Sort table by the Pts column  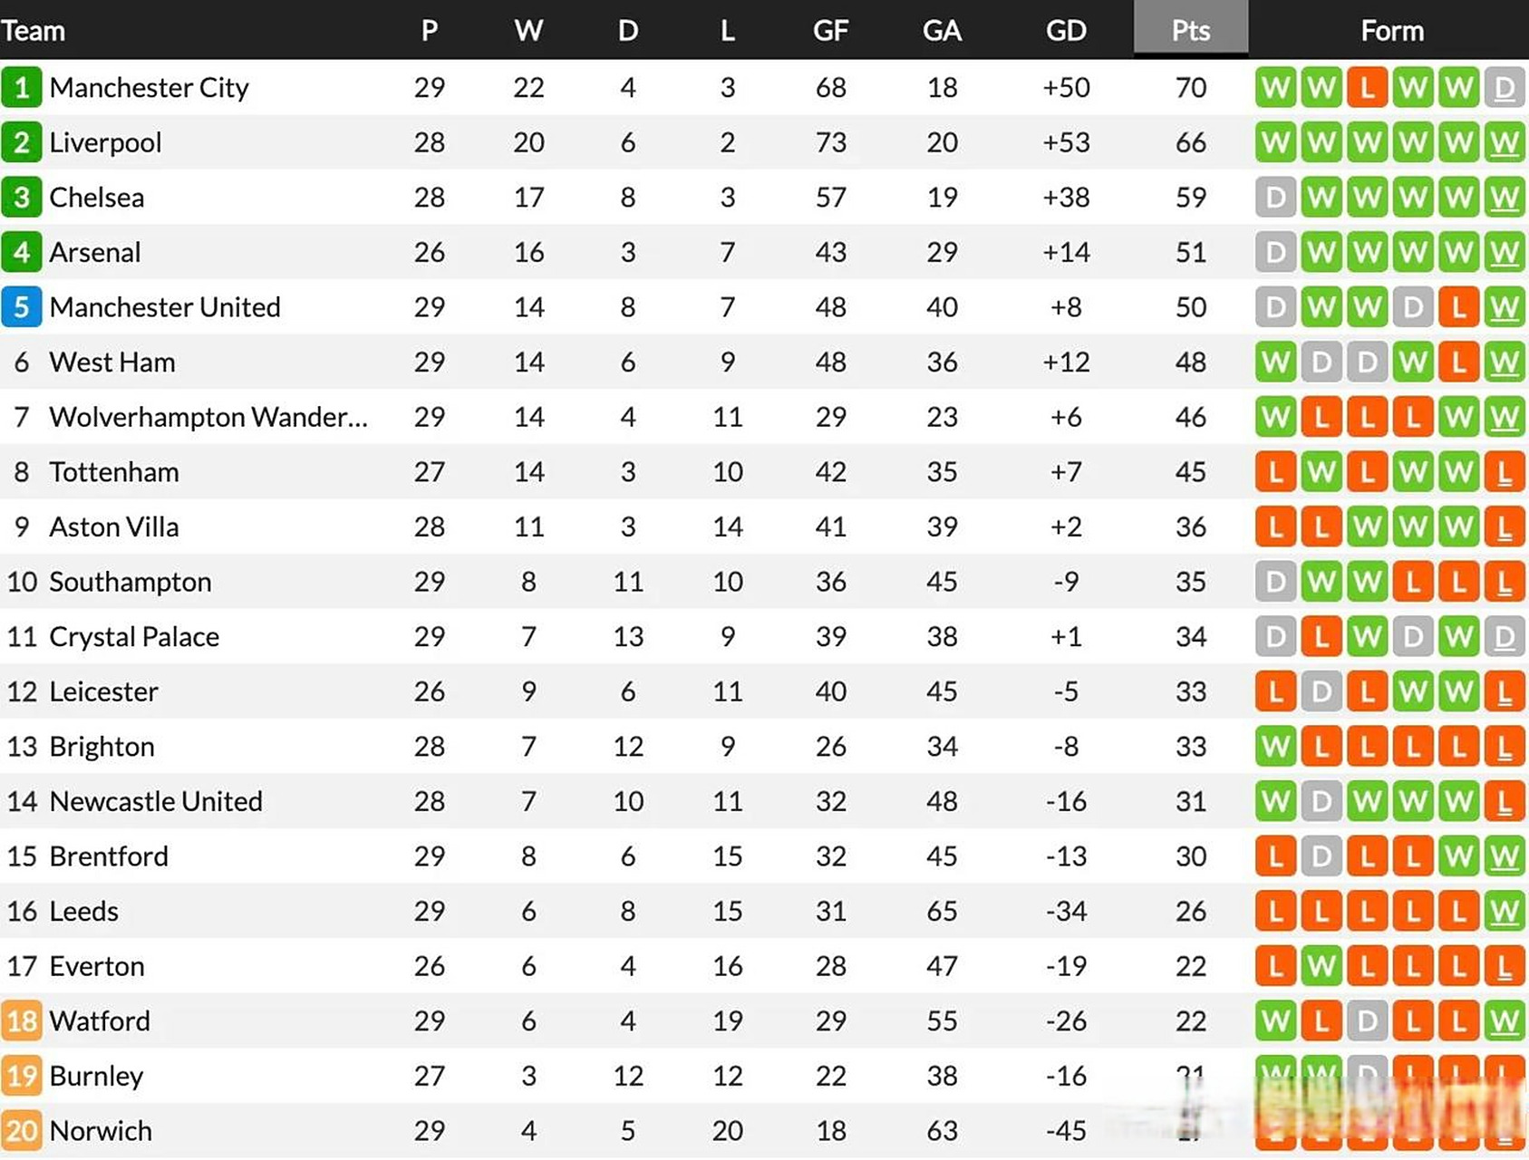tap(1190, 31)
